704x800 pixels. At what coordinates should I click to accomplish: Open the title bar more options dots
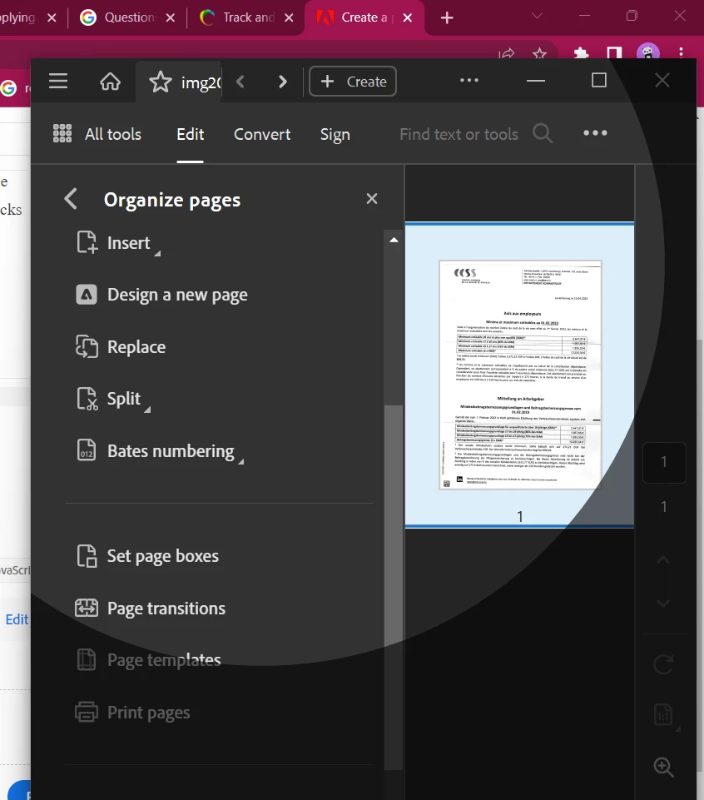[x=469, y=80]
